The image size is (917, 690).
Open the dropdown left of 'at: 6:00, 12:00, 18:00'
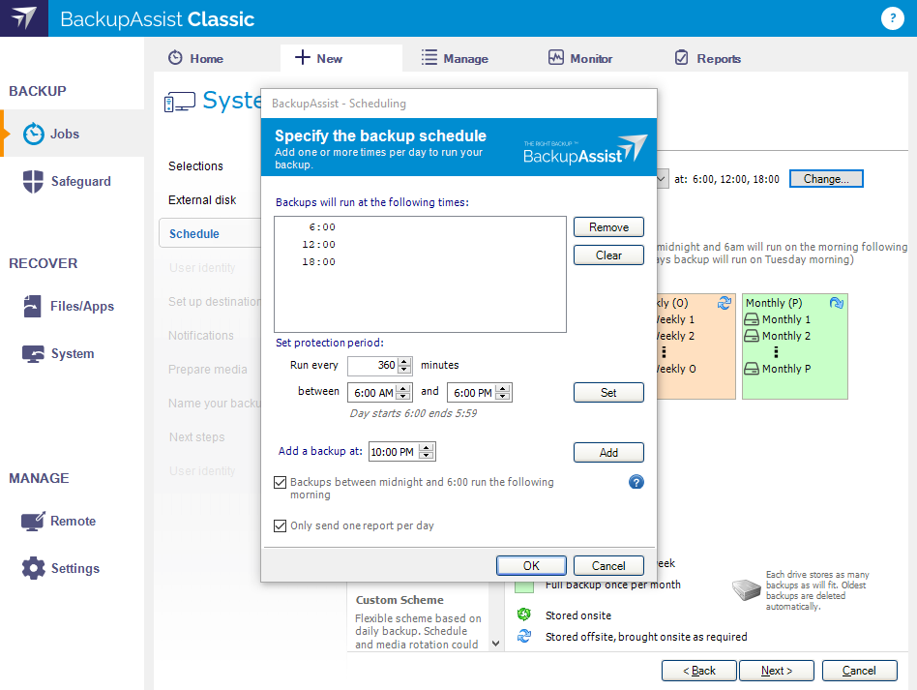[662, 179]
